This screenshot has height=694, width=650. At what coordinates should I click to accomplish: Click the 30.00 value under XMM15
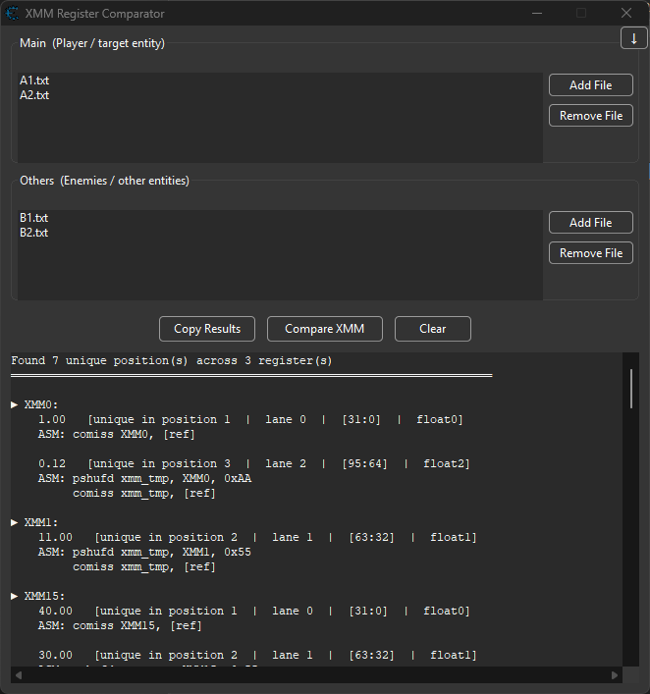pyautogui.click(x=55, y=655)
